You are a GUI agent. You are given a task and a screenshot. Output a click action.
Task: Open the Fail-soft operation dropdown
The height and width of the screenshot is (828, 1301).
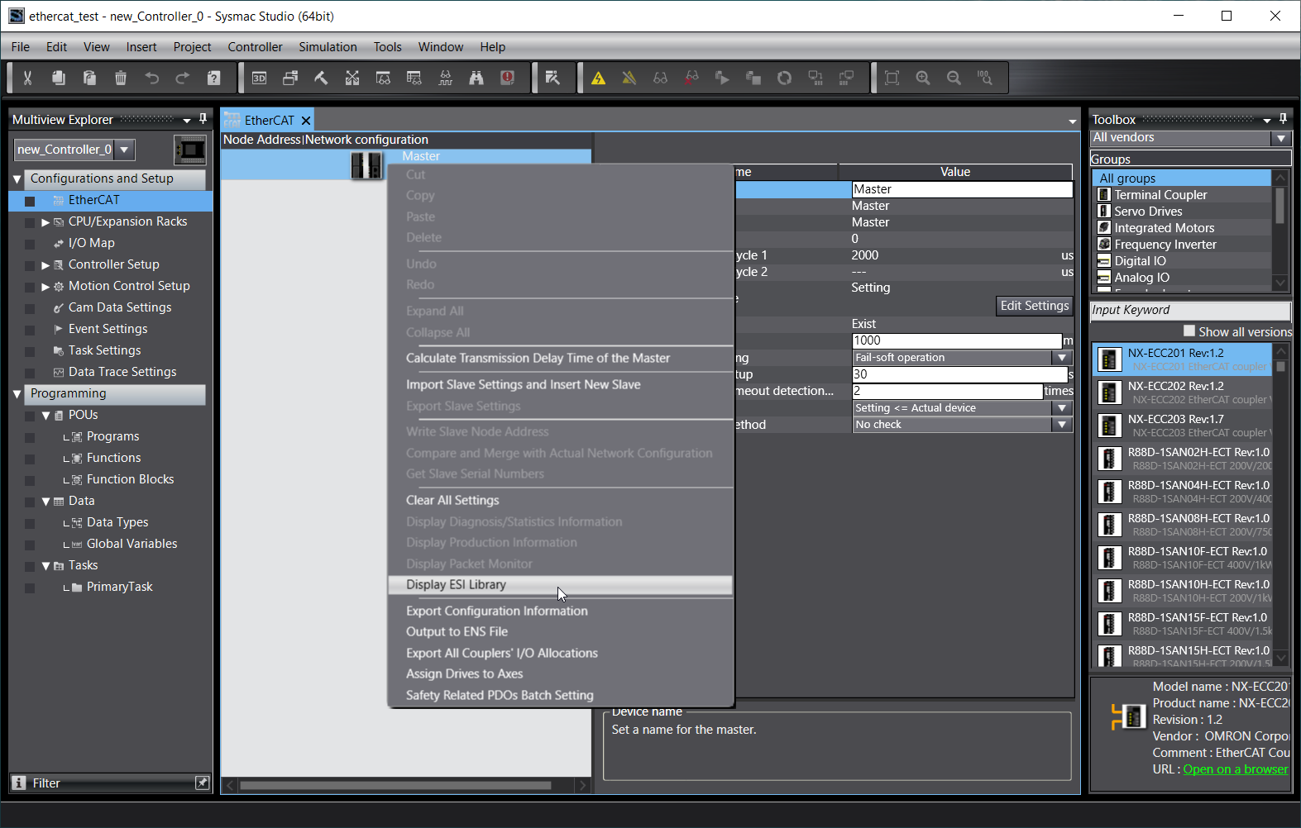1062,358
